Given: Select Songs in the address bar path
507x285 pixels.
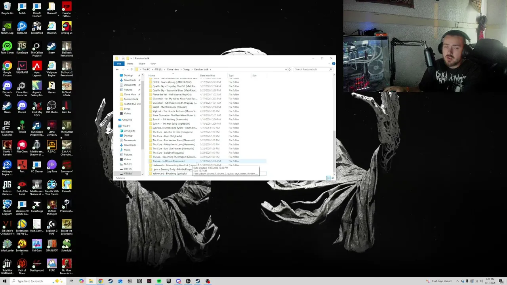Looking at the screenshot, I should pyautogui.click(x=187, y=69).
